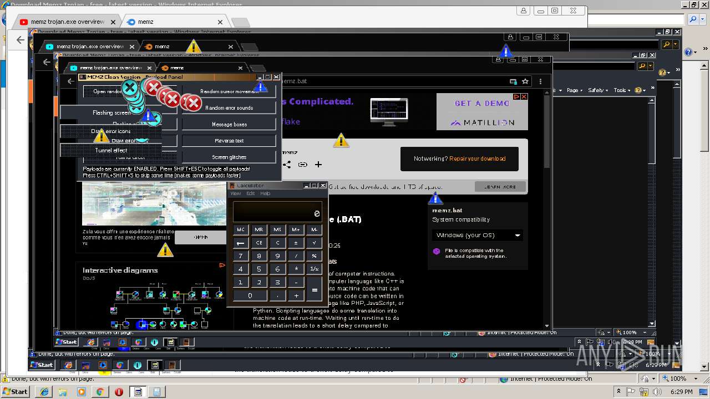Toggle the Random error sounds payload
Image resolution: width=710 pixels, height=399 pixels.
pyautogui.click(x=229, y=108)
